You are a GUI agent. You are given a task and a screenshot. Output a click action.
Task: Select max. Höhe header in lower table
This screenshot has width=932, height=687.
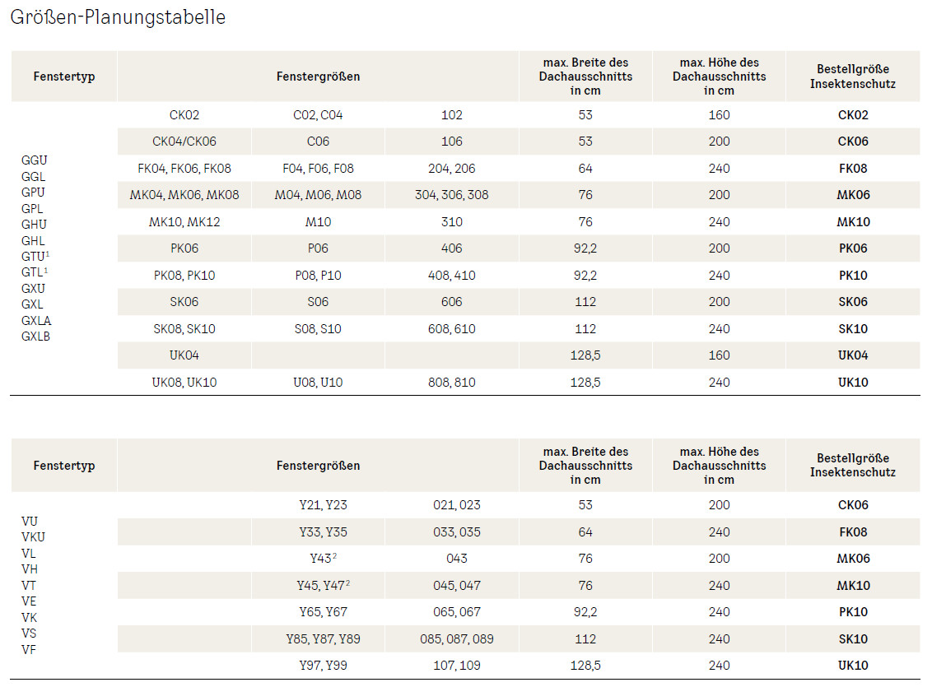point(719,466)
